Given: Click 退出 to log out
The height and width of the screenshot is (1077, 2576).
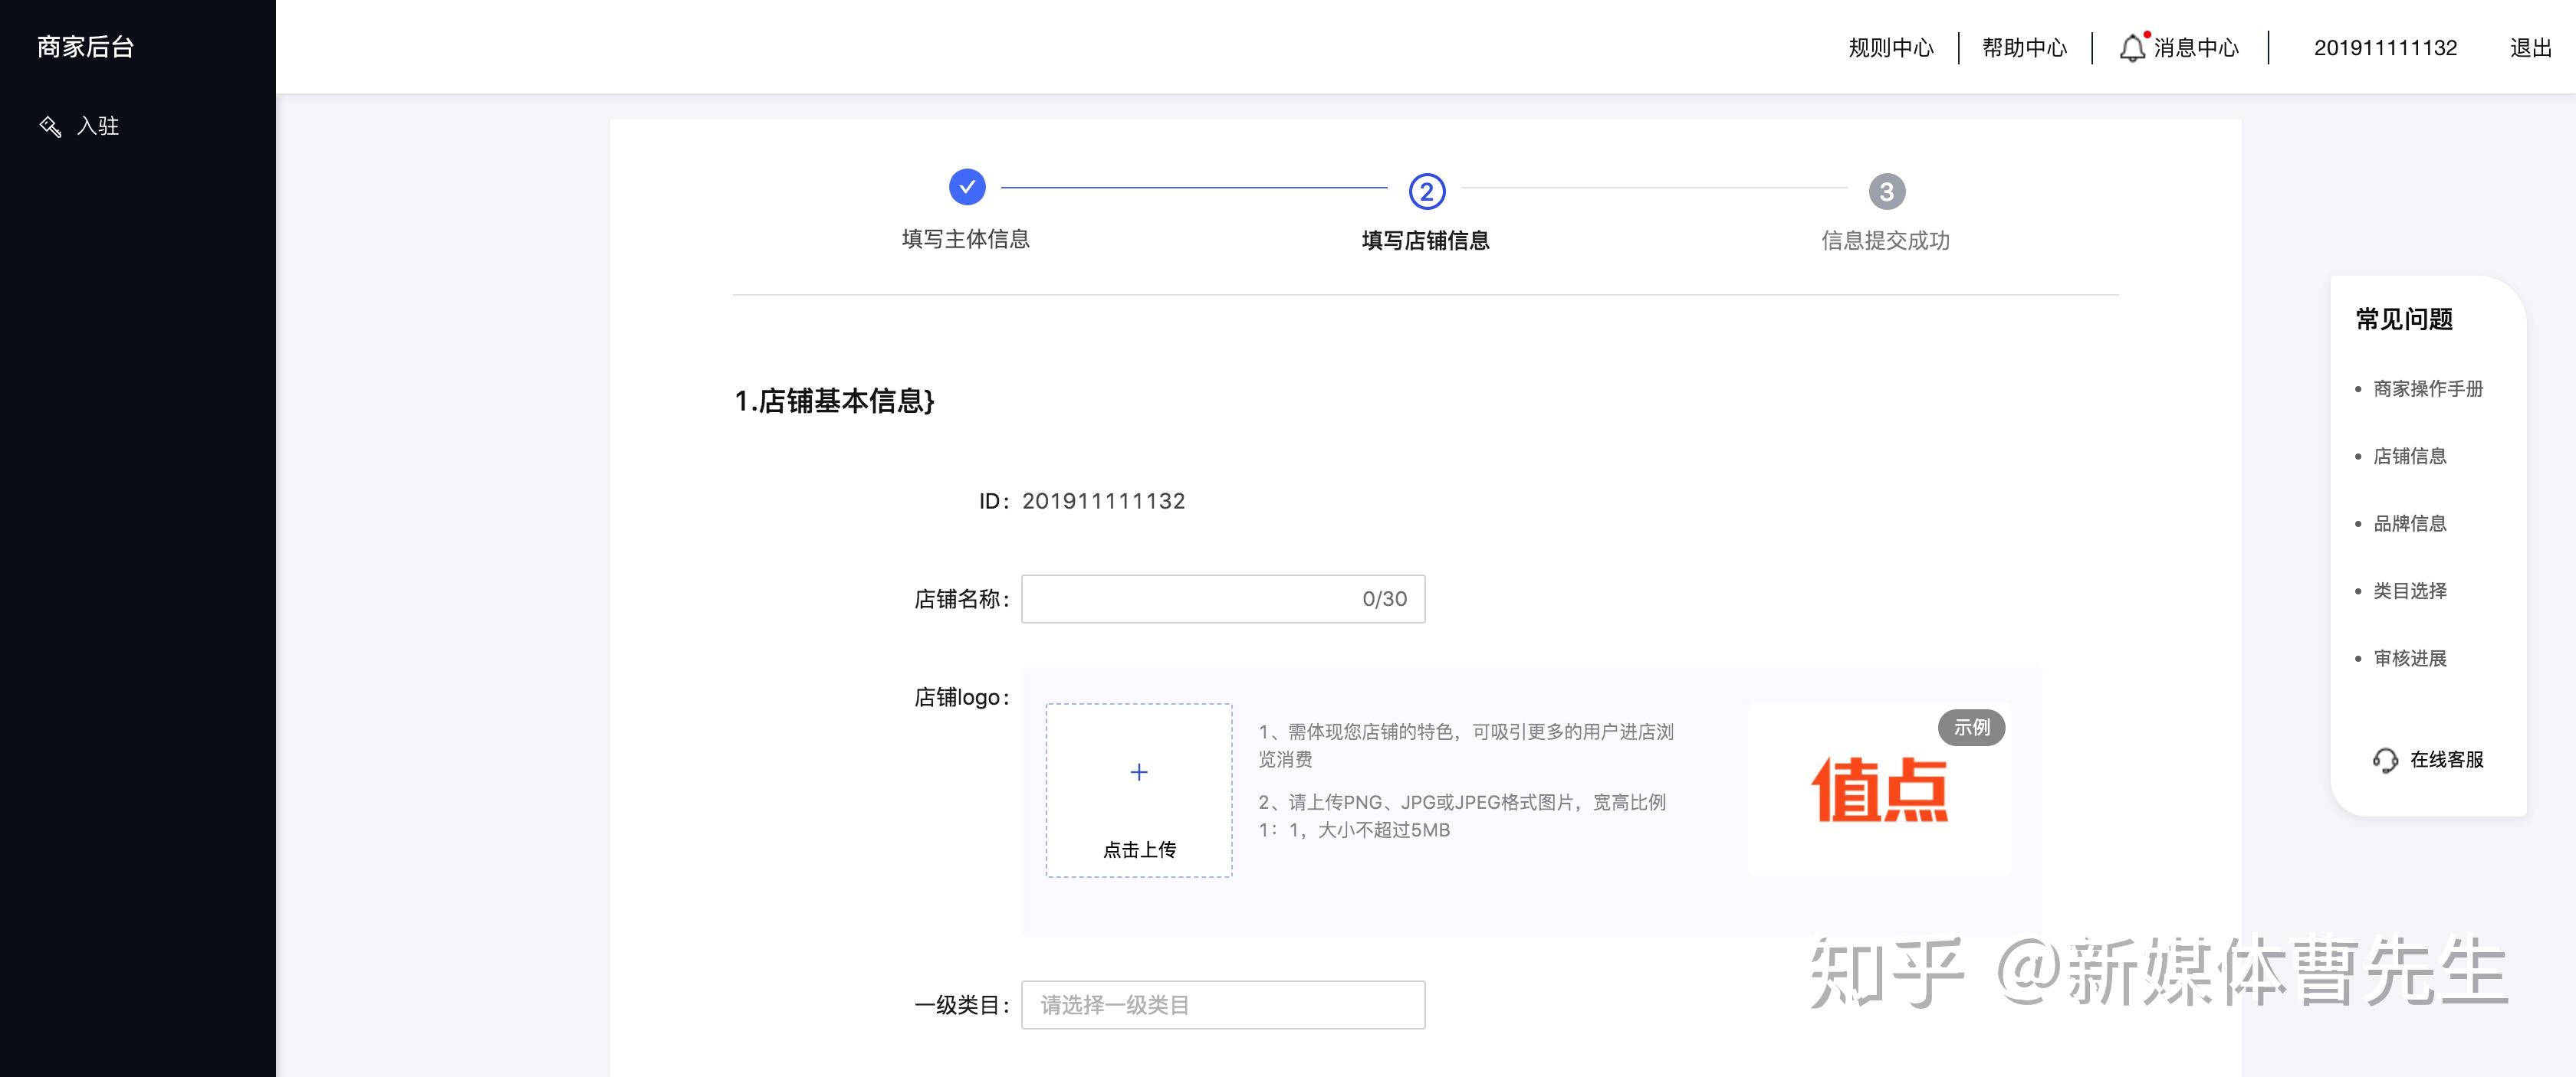Looking at the screenshot, I should [x=2531, y=48].
